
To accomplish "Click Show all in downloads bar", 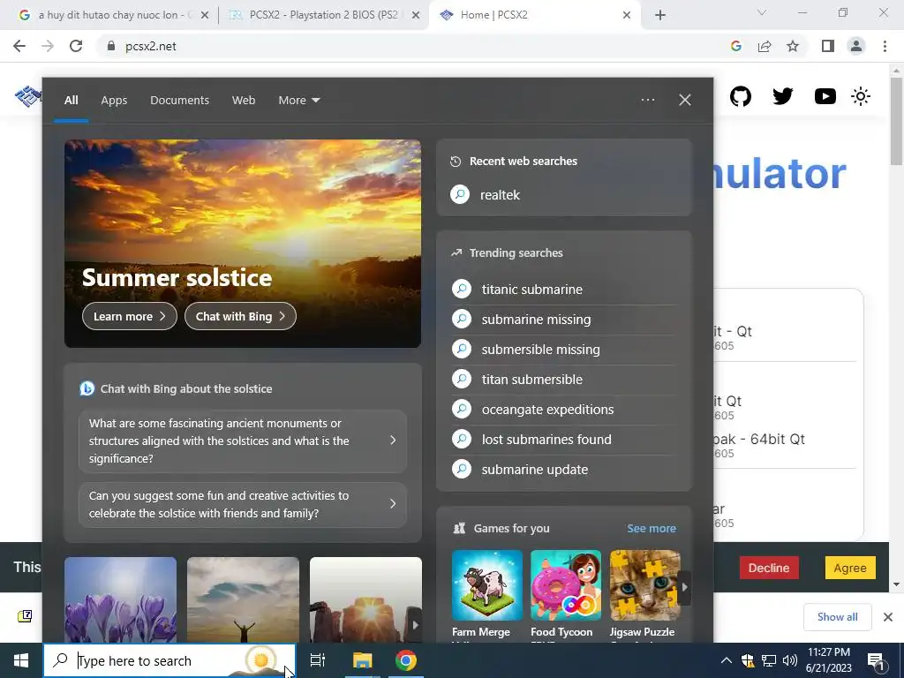I will [x=837, y=617].
